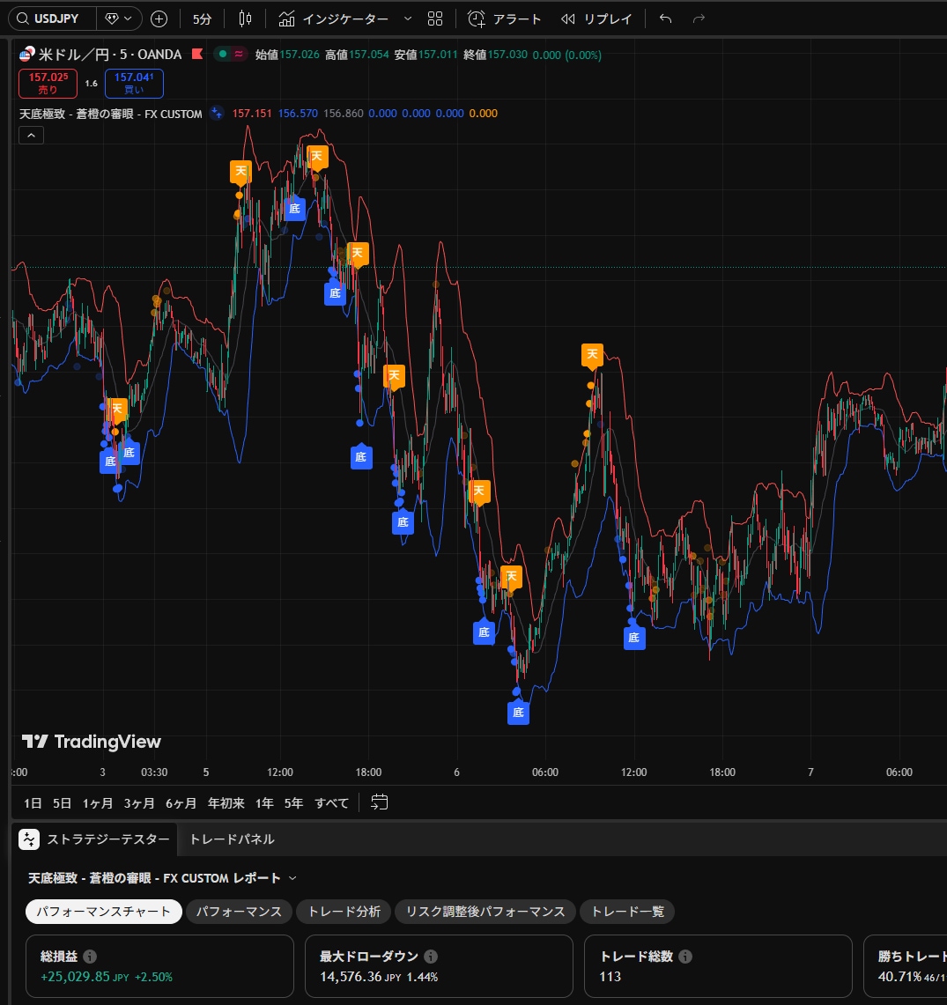Expand the FX CUSTOM レポート strategy dropdown
947x1005 pixels.
pos(292,878)
